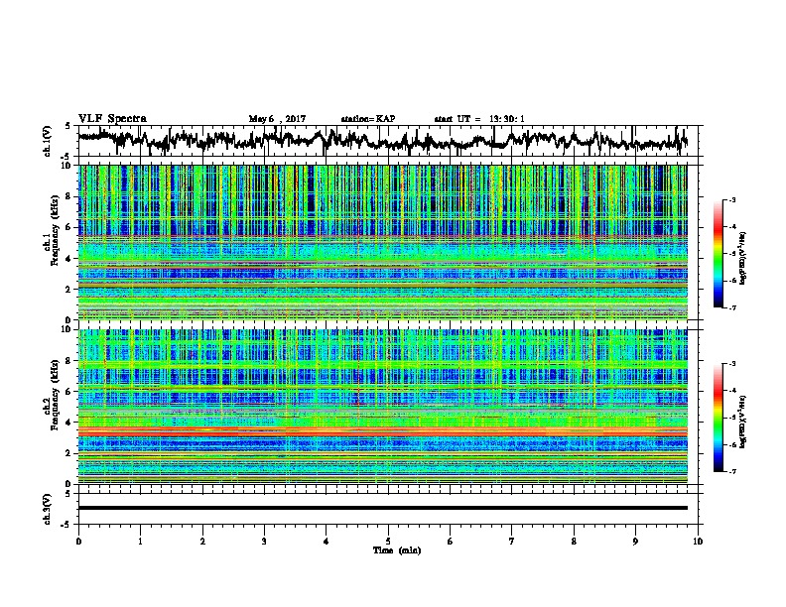The width and height of the screenshot is (786, 607).
Task: Click the ch.1 voltage waveform trace
Action: 382,140
